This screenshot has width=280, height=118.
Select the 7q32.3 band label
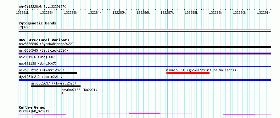pos(25,27)
